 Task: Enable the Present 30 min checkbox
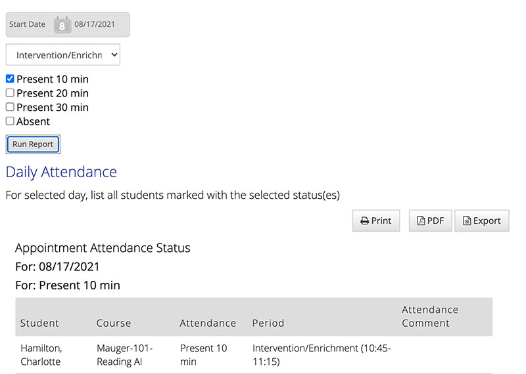coord(10,107)
